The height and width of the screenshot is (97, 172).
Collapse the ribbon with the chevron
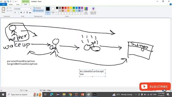[168, 4]
